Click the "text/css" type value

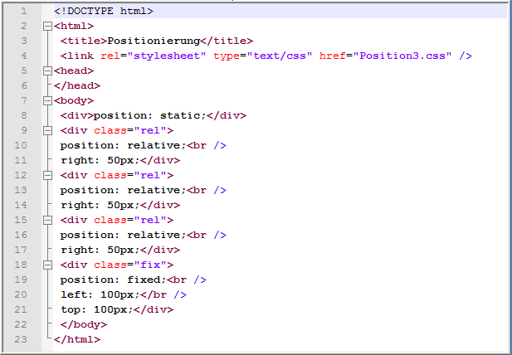coord(280,56)
